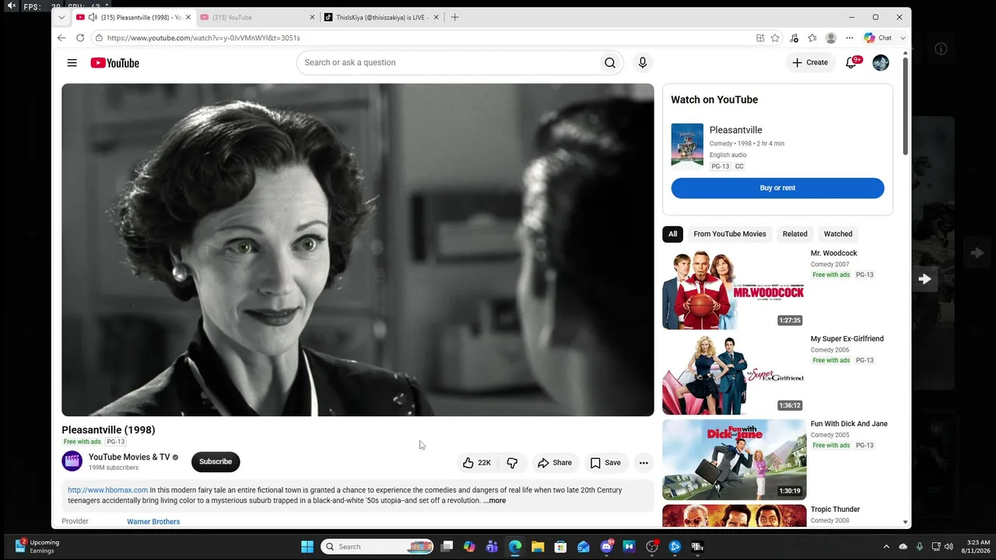This screenshot has height=560, width=996.
Task: Select the Related filter chip
Action: (795, 234)
